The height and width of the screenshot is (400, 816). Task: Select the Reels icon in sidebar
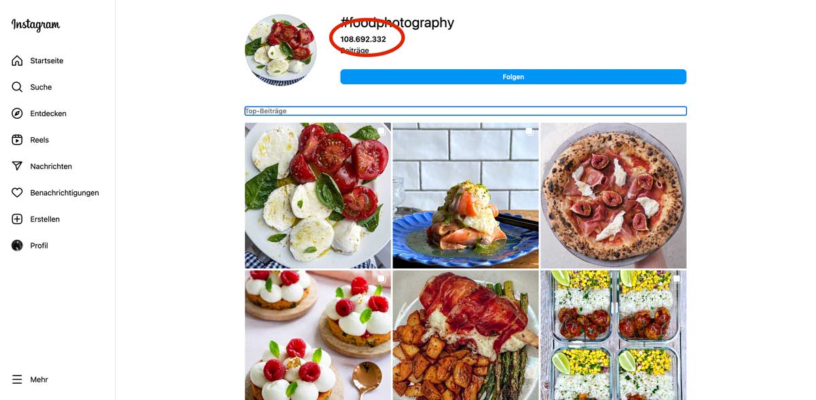click(17, 140)
